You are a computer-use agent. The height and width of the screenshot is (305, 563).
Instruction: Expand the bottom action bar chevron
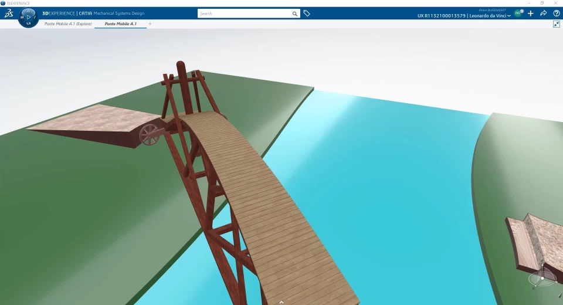pos(281,302)
